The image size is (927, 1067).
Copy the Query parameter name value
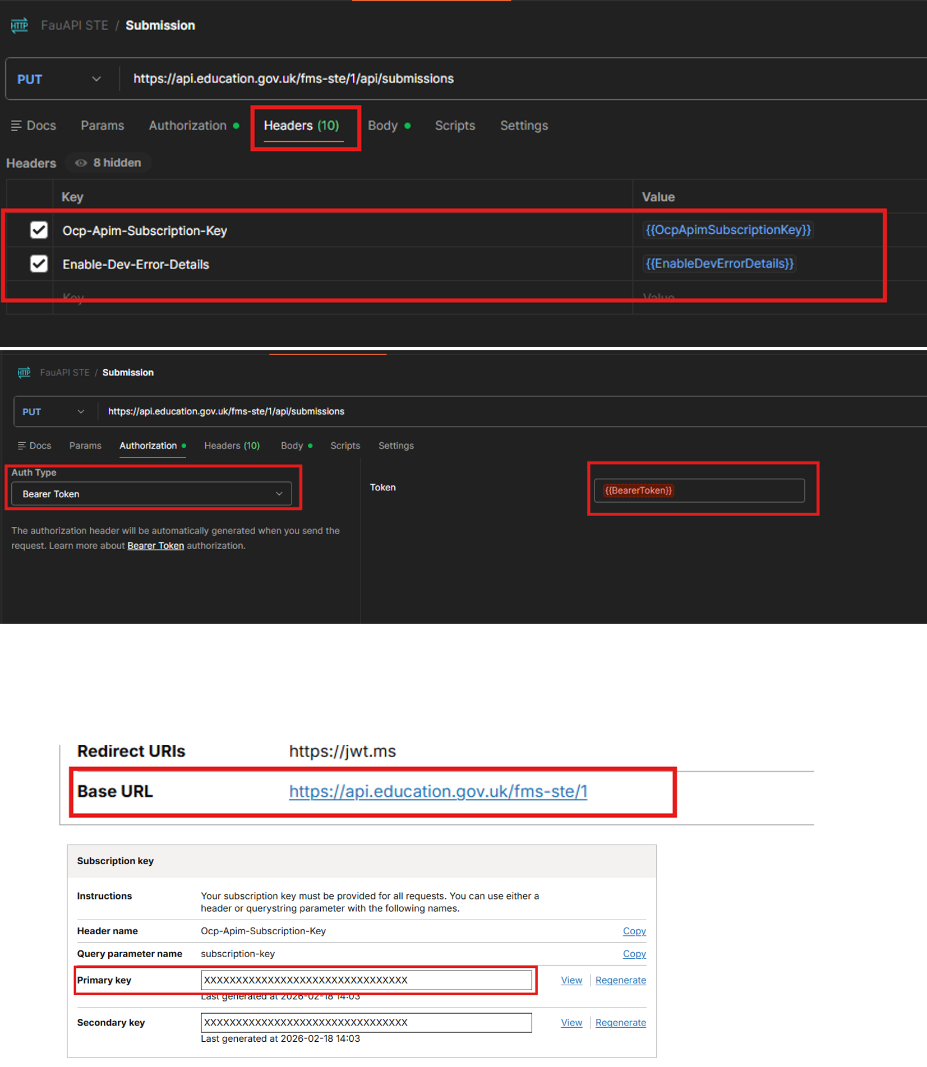click(x=634, y=954)
